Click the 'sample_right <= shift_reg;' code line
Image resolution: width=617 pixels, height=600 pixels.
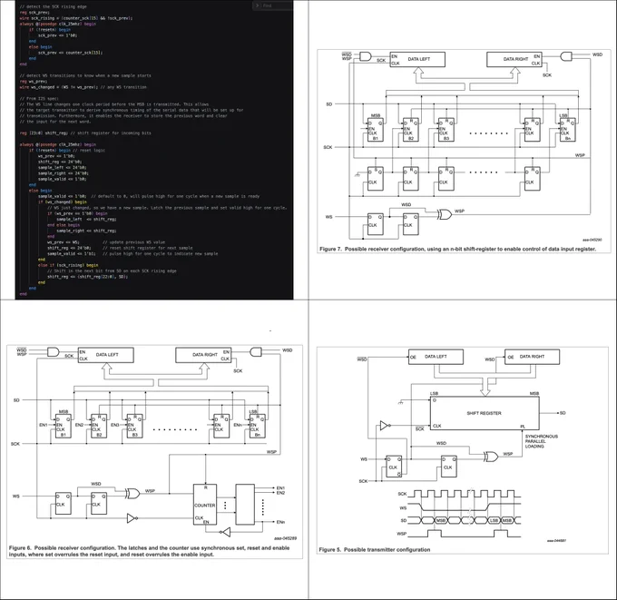coord(86,231)
